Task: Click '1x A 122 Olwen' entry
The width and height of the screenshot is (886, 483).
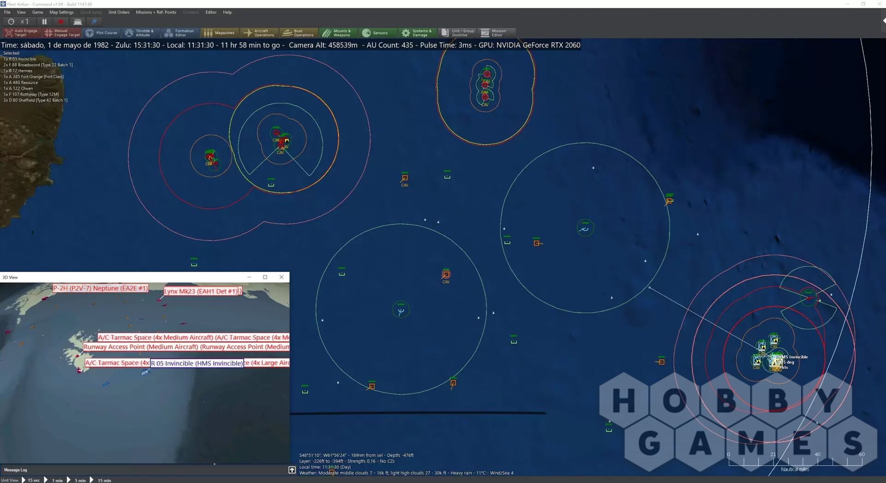Action: 18,89
